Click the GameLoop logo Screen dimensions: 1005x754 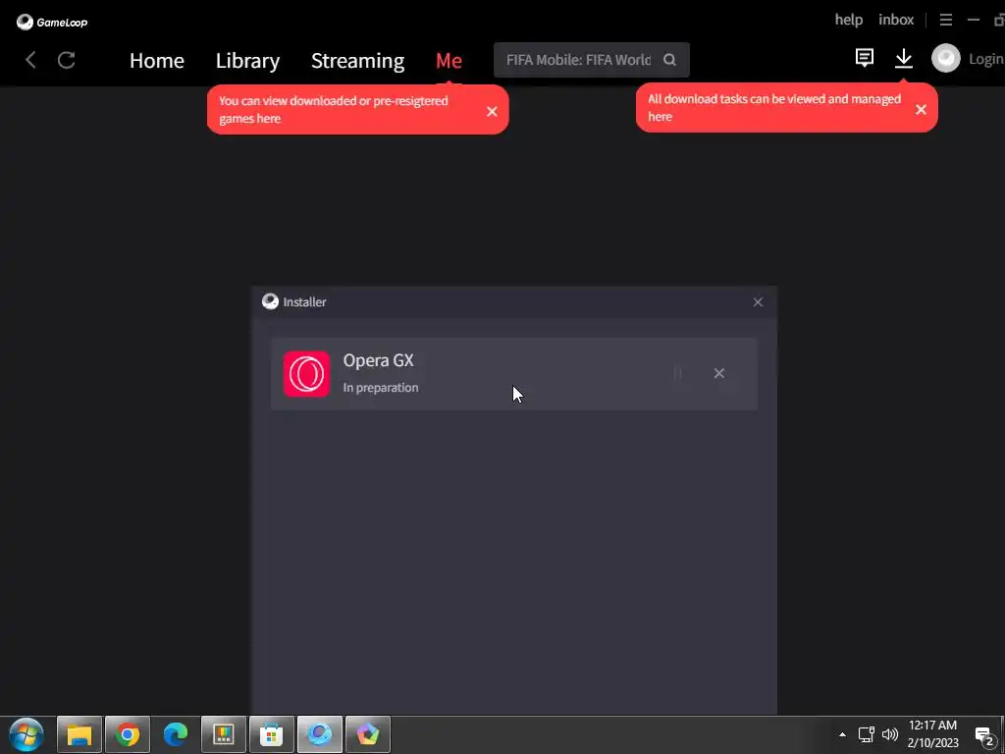click(51, 22)
